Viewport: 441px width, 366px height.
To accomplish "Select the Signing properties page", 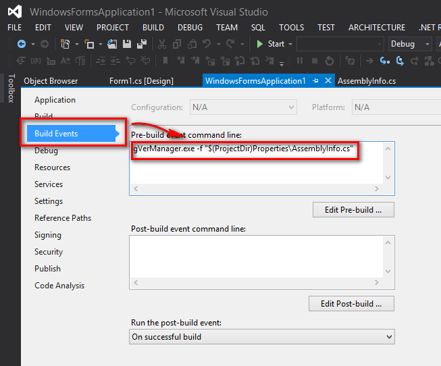I will pyautogui.click(x=48, y=235).
